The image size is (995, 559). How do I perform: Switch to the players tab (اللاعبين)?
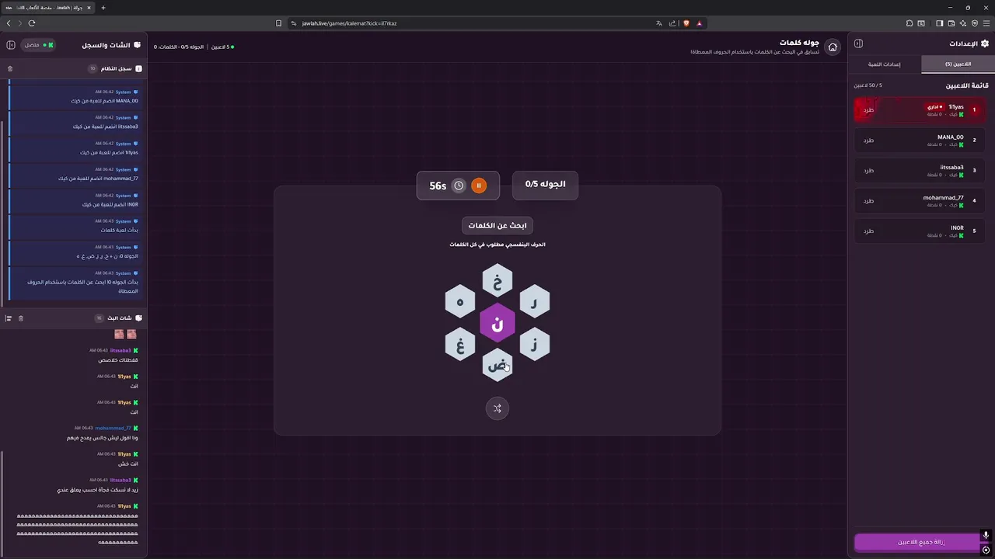tap(958, 64)
